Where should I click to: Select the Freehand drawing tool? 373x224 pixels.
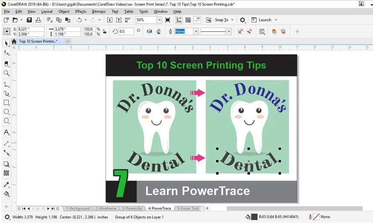point(7,85)
